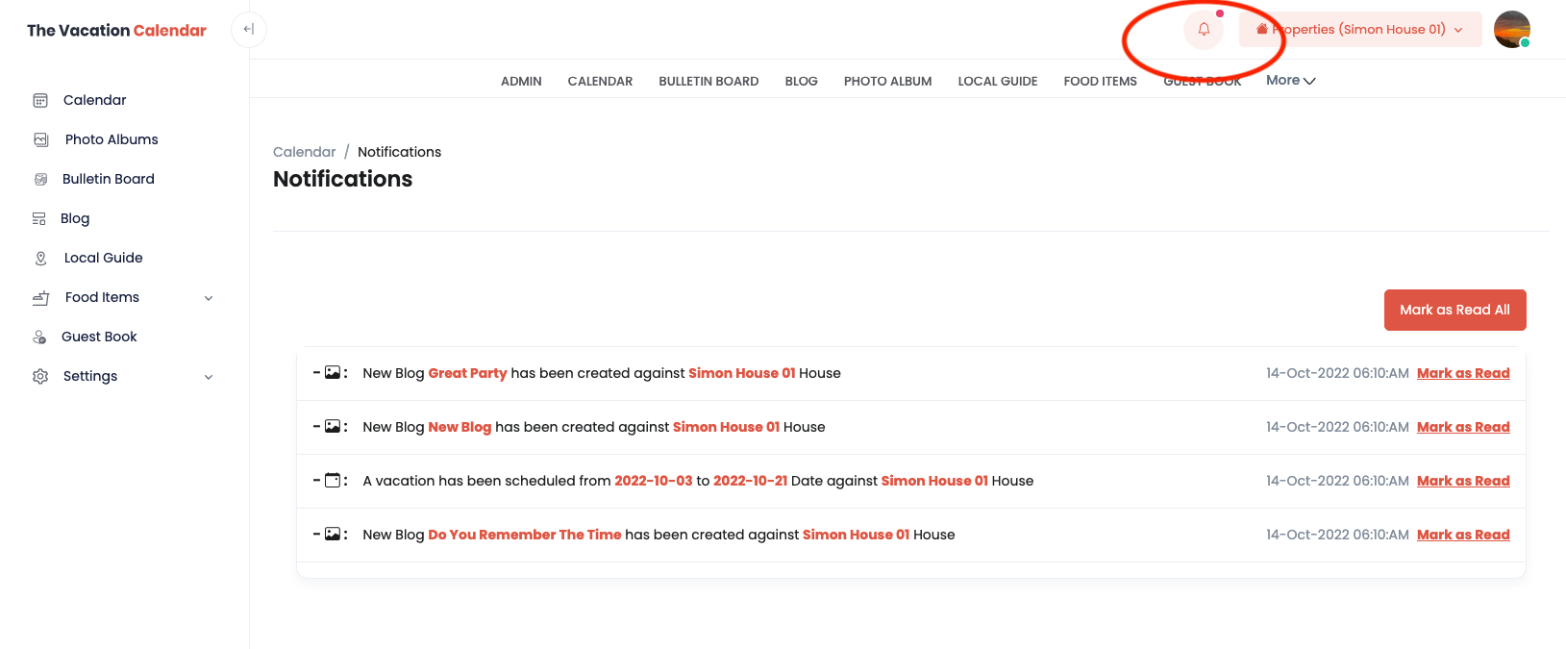Click the notification bell icon
The width and height of the screenshot is (1566, 649).
1204,30
